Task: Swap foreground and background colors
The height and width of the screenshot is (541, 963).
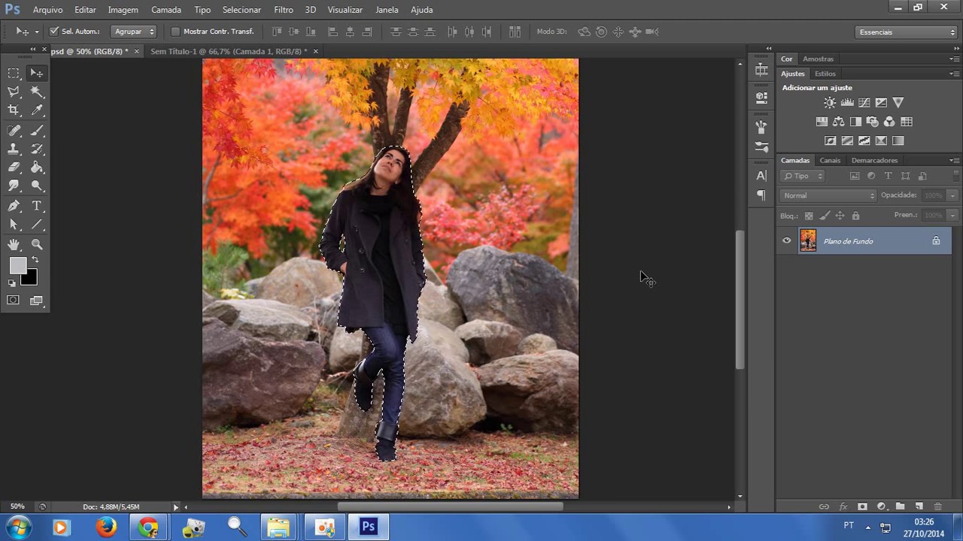Action: pyautogui.click(x=35, y=259)
